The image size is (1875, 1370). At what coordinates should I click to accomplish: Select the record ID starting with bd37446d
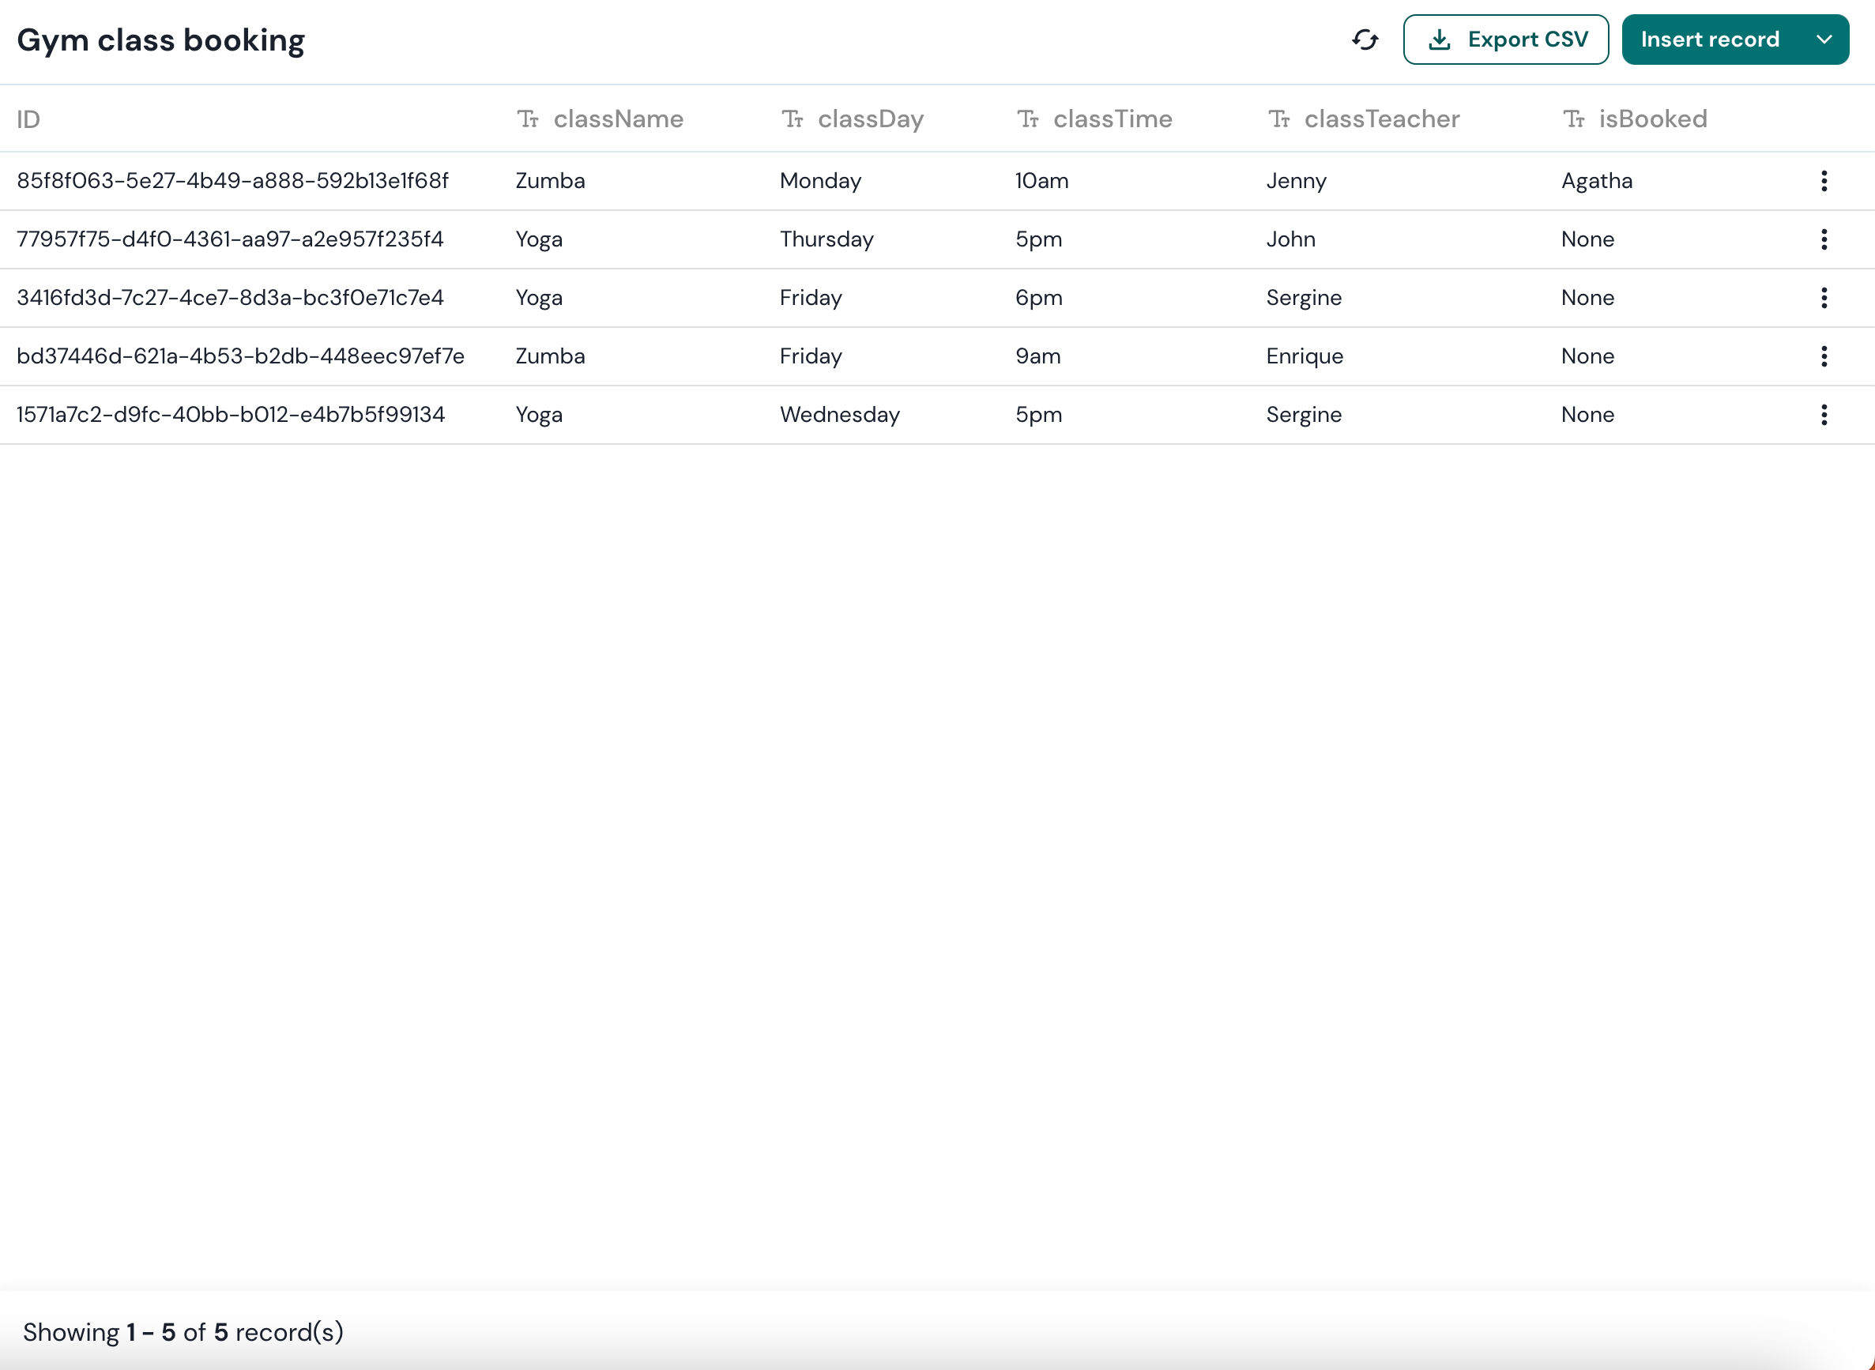[x=239, y=356]
